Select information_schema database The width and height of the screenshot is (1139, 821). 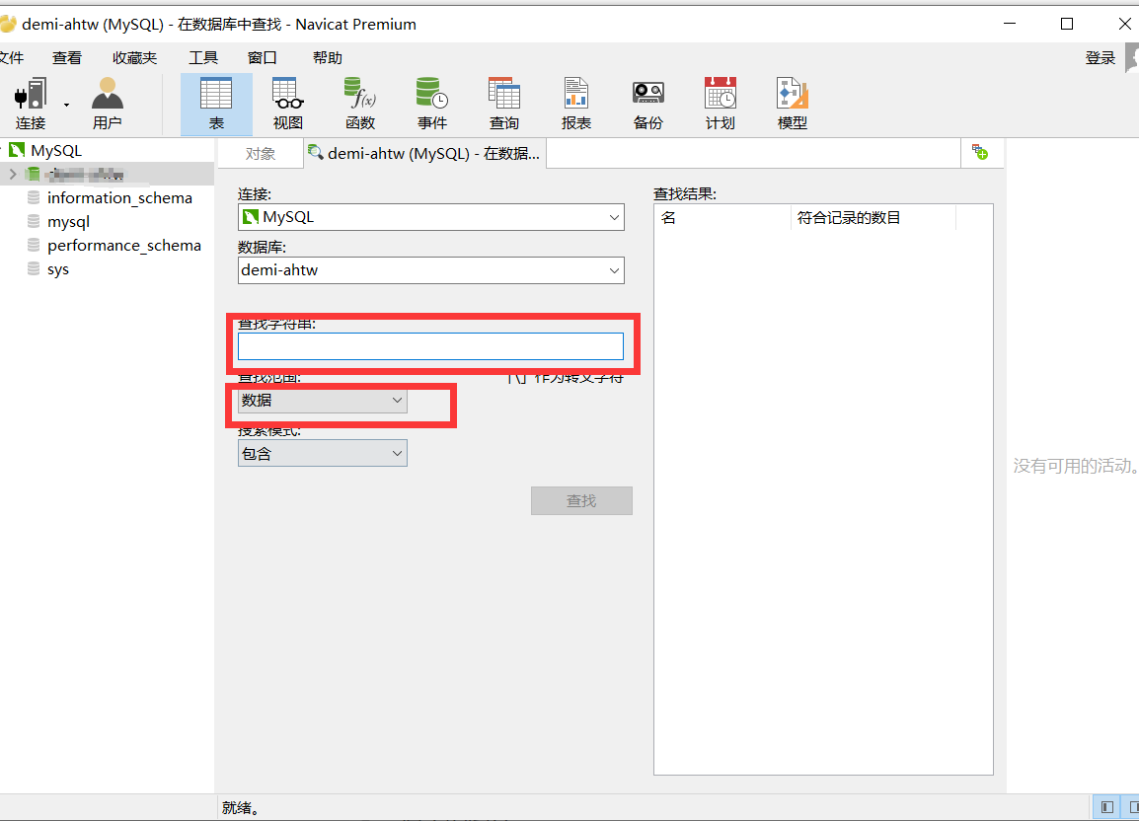119,197
